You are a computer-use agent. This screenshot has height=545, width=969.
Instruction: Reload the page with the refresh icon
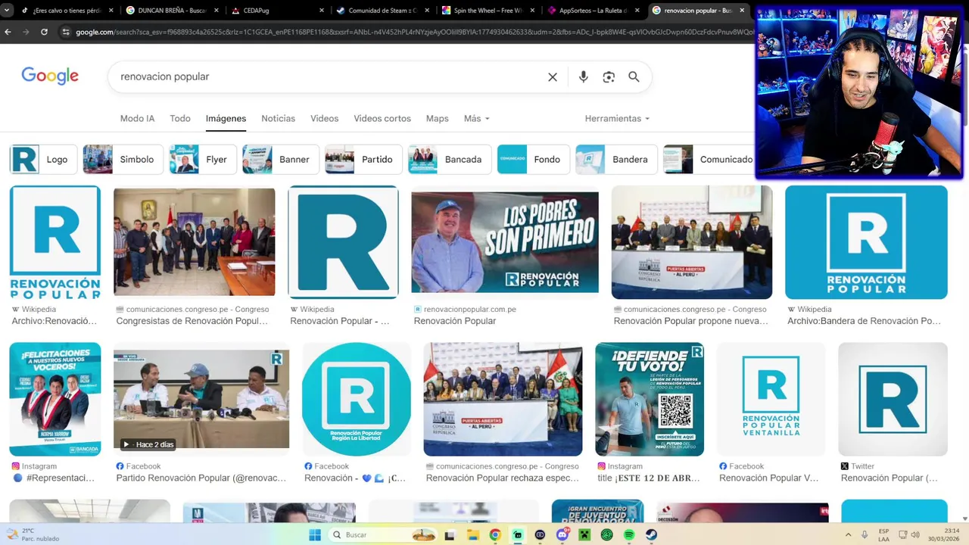pos(44,32)
